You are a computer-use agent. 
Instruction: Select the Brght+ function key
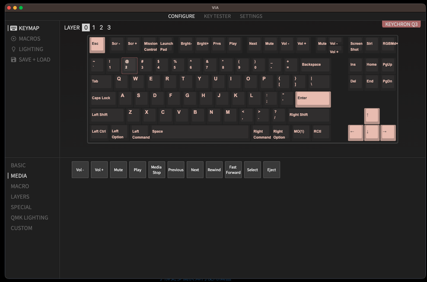click(x=202, y=45)
